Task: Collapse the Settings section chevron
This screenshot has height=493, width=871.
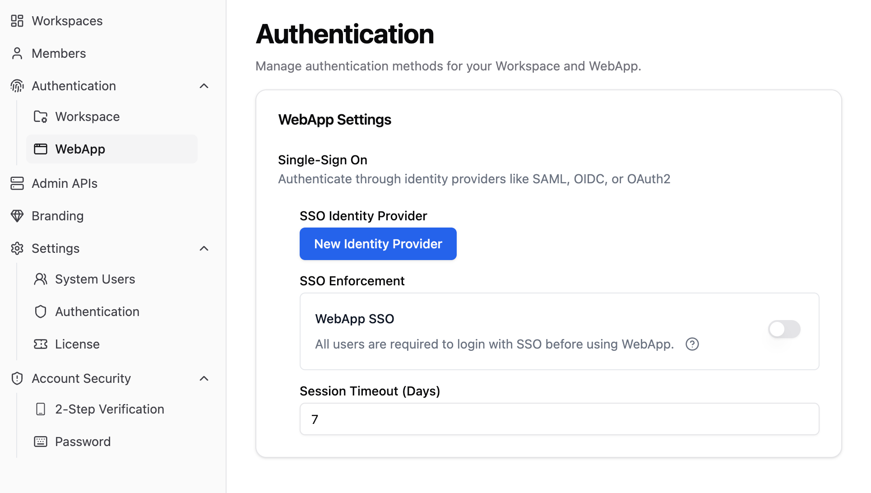Action: [x=204, y=248]
